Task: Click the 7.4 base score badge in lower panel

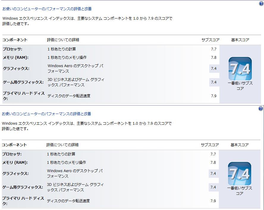Action: pyautogui.click(x=239, y=174)
